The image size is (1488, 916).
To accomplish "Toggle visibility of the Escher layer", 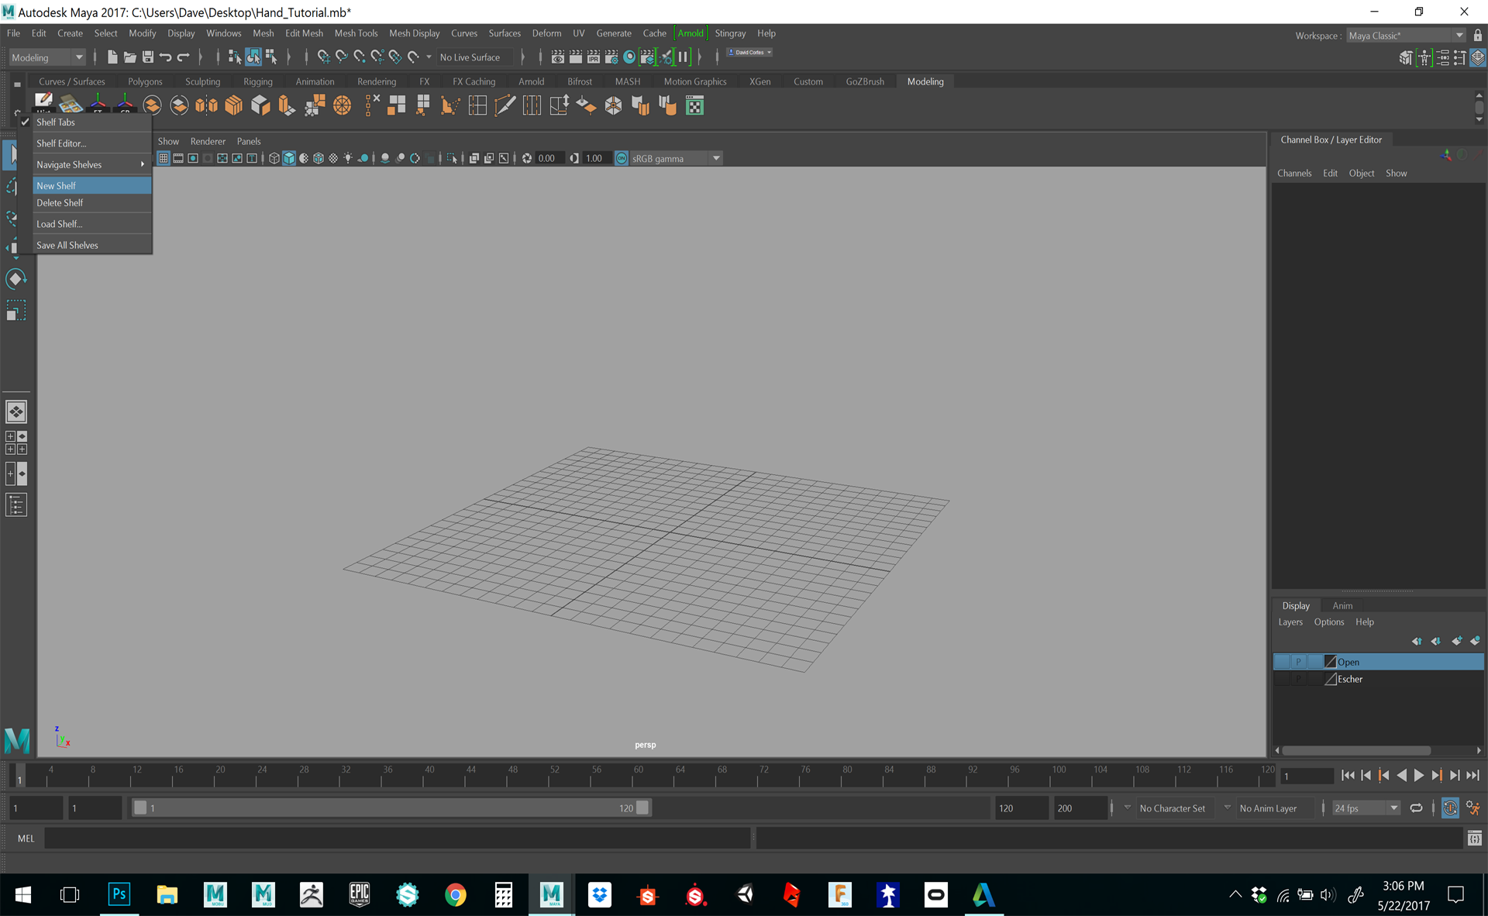I will point(1280,679).
